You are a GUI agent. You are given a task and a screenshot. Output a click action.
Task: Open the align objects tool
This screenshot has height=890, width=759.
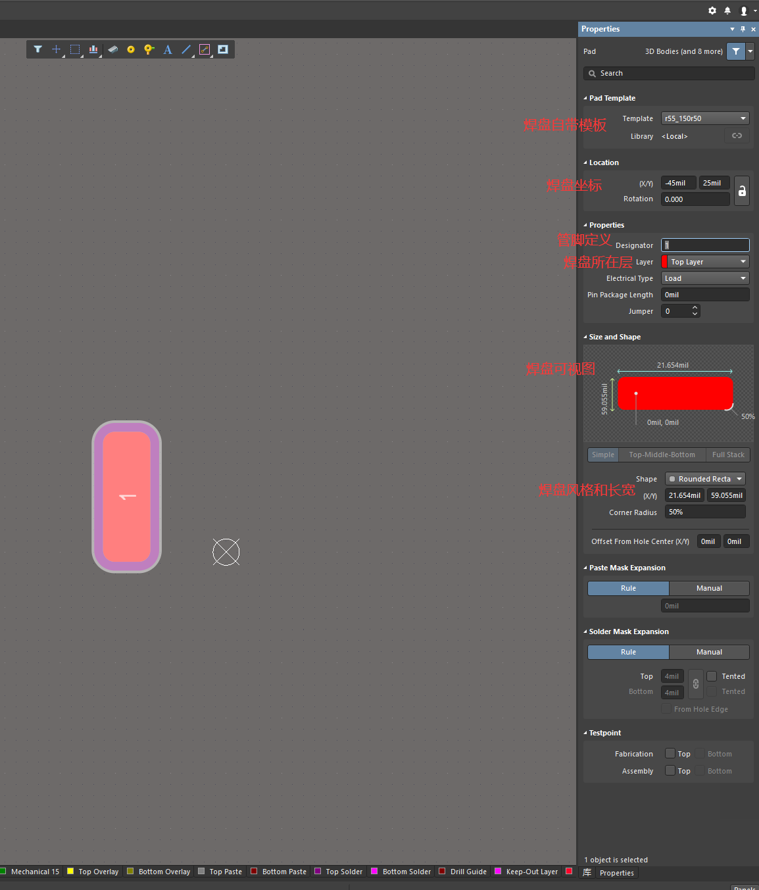93,49
